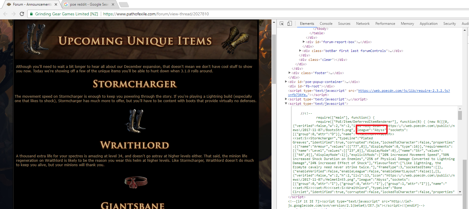This screenshot has width=469, height=209.
Task: Expand the botBar forumControls div node
Action: click(x=300, y=51)
